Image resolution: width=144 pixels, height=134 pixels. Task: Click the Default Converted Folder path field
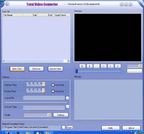[x=31, y=127]
